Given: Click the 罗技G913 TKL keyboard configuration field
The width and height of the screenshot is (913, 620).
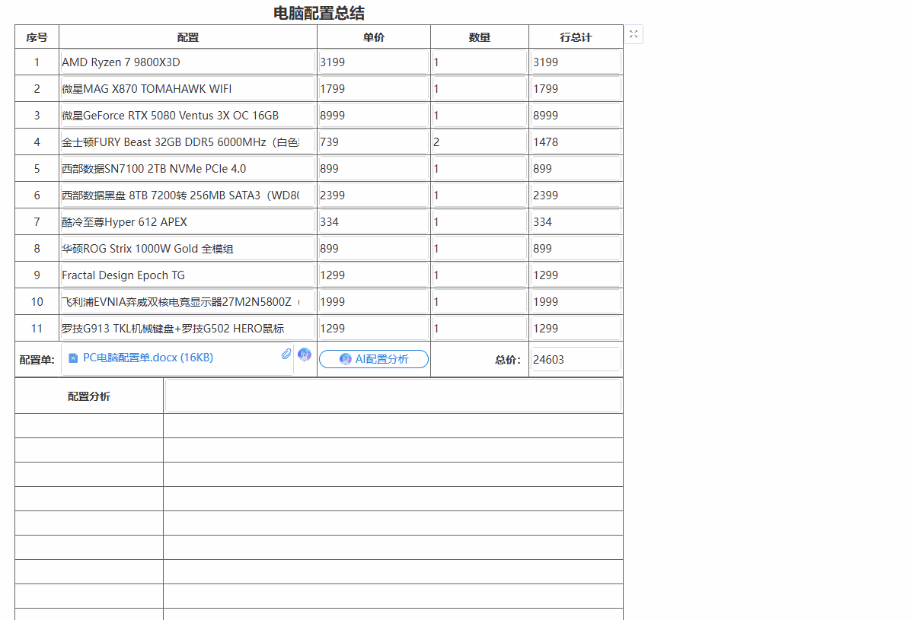Looking at the screenshot, I should click(x=187, y=329).
